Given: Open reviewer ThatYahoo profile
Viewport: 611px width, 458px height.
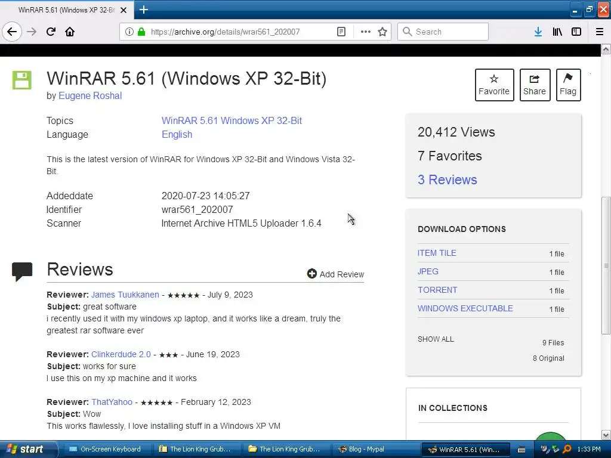Looking at the screenshot, I should tap(112, 402).
